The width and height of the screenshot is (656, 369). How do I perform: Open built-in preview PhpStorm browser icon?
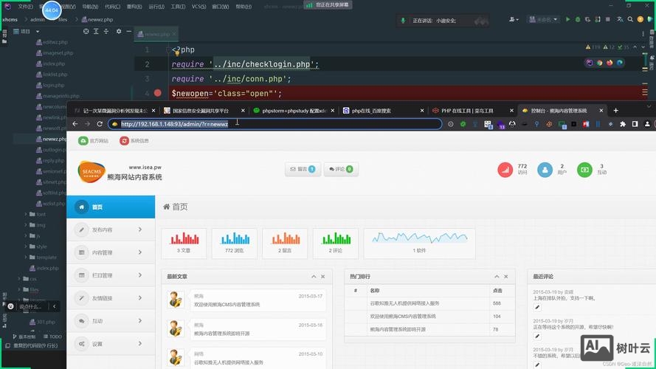coord(590,63)
